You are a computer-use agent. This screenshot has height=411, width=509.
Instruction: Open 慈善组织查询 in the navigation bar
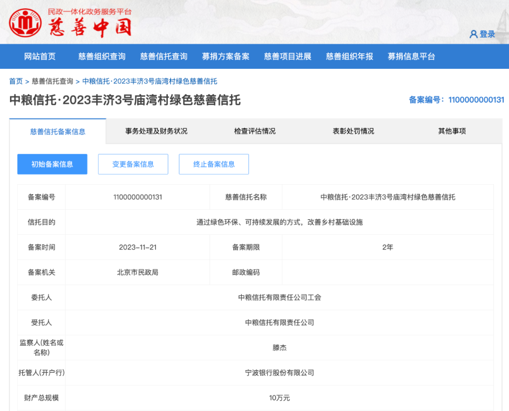[102, 57]
